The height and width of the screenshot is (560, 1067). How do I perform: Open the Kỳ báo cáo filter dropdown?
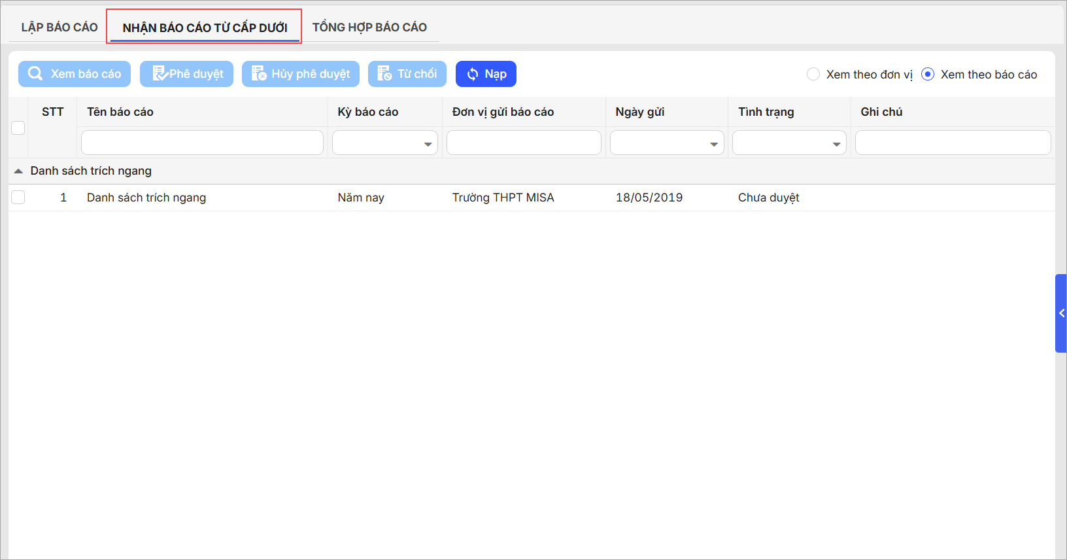428,143
